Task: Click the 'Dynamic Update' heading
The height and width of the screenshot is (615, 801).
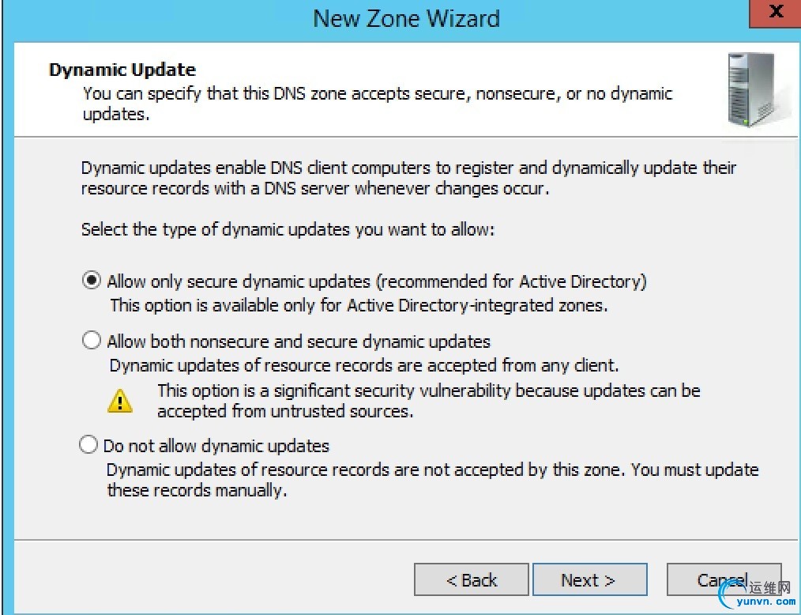Action: (122, 70)
